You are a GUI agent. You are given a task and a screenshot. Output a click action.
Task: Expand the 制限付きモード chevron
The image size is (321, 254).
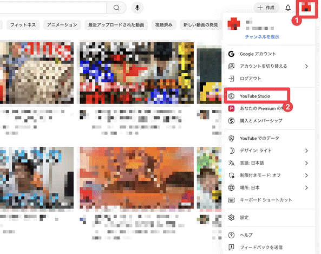click(306, 175)
